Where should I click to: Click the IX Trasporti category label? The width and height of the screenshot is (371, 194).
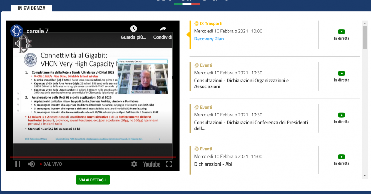tap(211, 23)
